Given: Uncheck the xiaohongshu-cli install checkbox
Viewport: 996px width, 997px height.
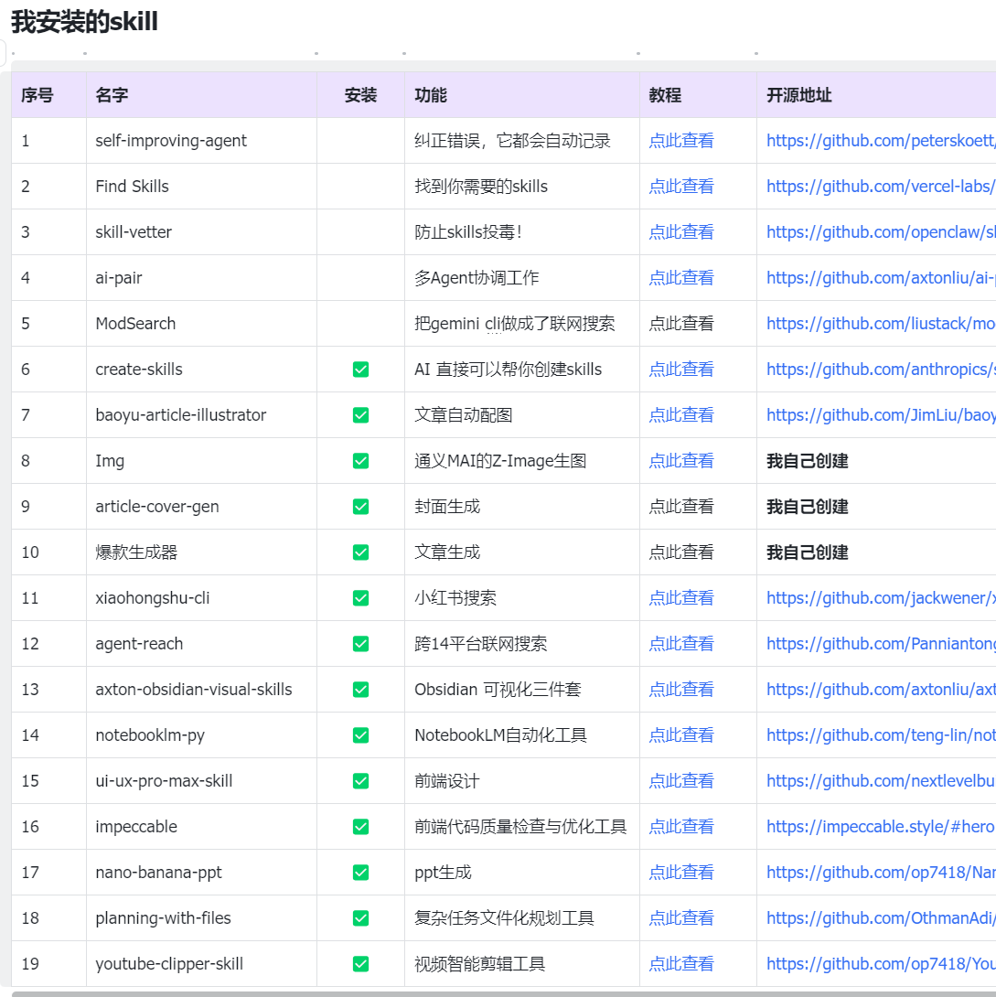Looking at the screenshot, I should click(360, 598).
